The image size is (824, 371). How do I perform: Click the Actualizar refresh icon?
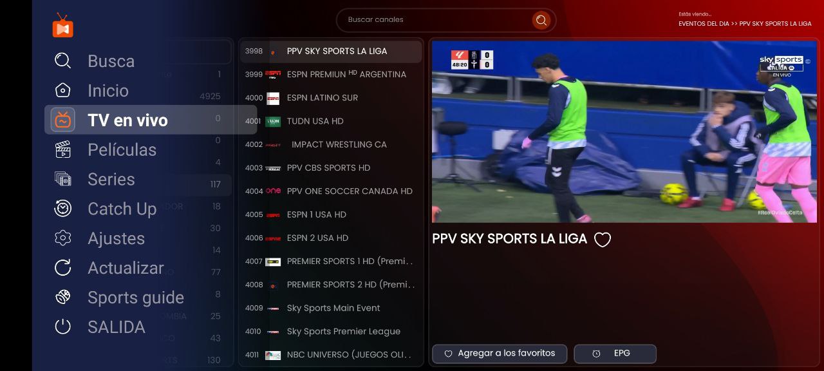click(x=62, y=267)
